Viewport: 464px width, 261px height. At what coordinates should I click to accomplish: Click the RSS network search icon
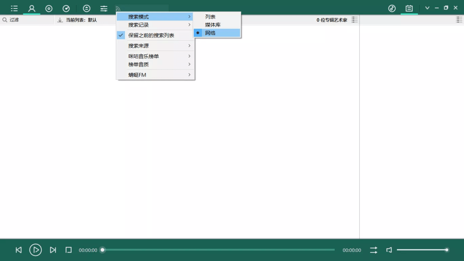pyautogui.click(x=118, y=9)
